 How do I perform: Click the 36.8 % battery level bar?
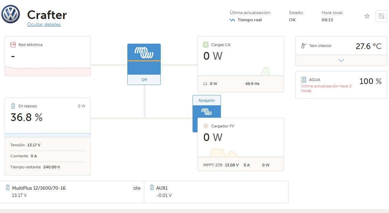coord(48,135)
